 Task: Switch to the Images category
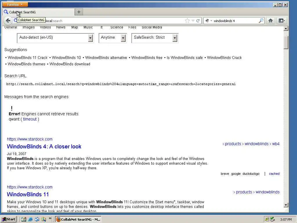coord(29,27)
